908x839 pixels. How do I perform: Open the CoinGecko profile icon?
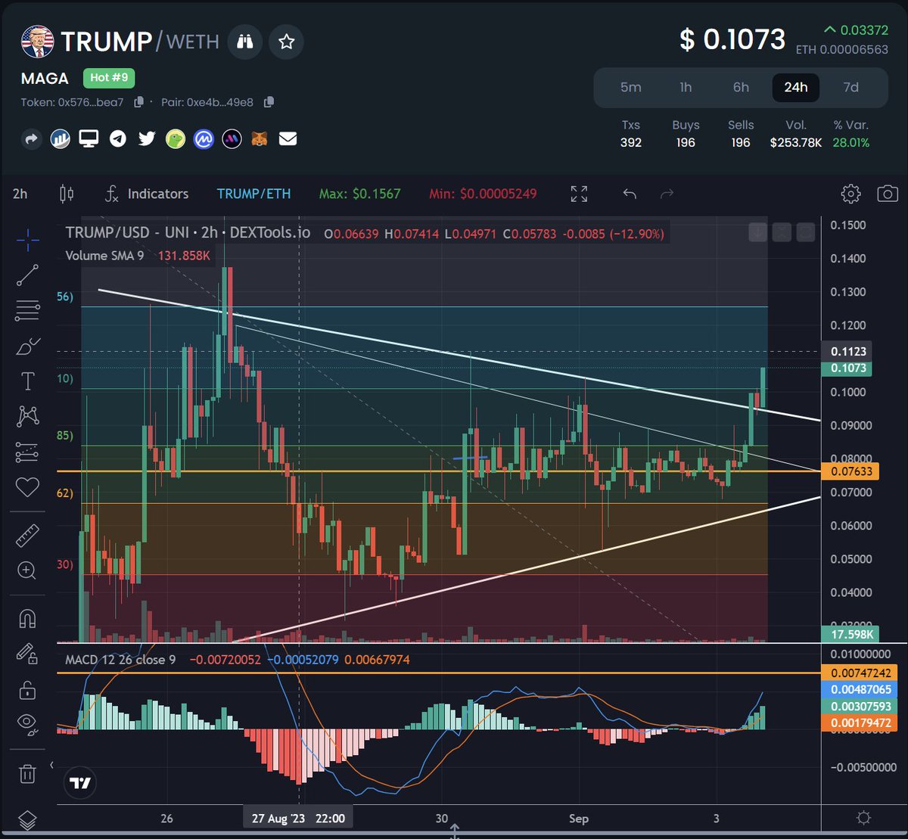[175, 139]
